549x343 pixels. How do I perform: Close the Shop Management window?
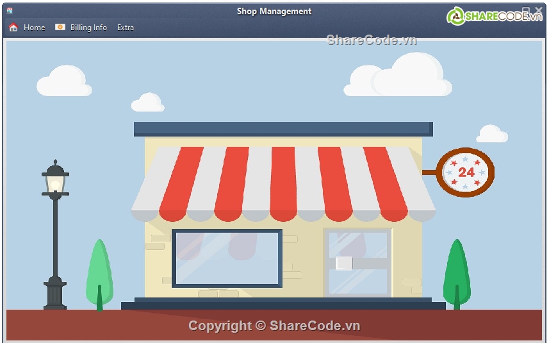tap(538, 10)
